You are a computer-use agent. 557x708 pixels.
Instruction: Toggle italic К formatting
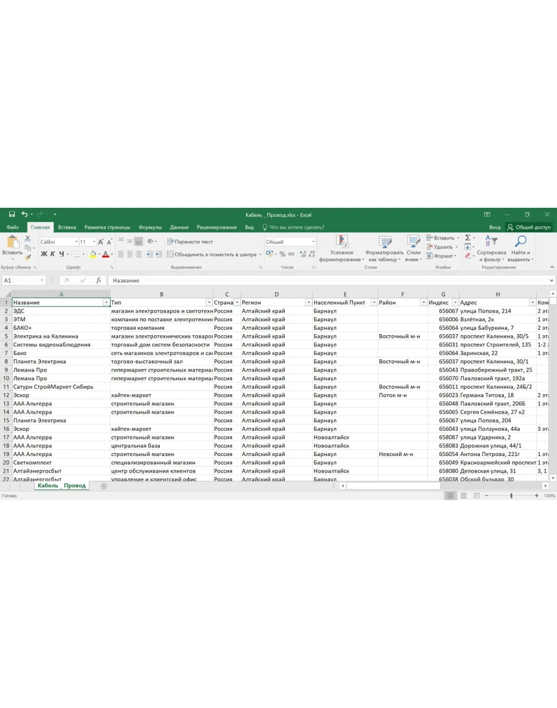tap(53, 254)
